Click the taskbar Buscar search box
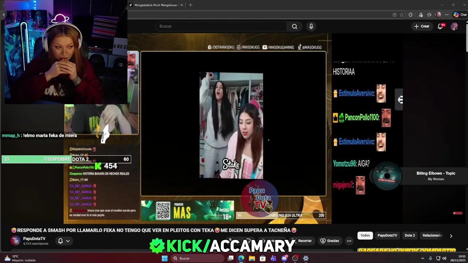The image size is (468, 263). pos(197,258)
